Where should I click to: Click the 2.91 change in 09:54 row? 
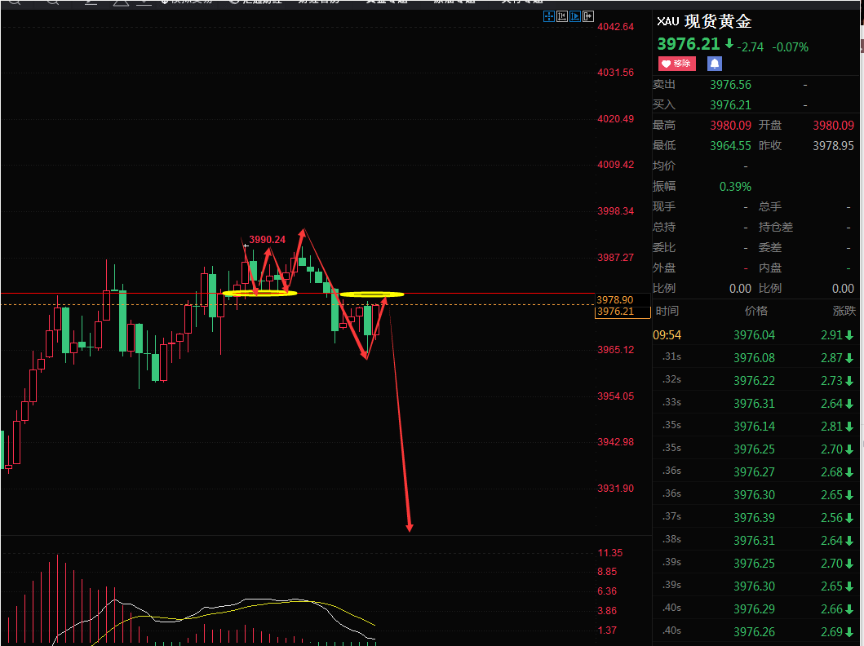point(831,335)
